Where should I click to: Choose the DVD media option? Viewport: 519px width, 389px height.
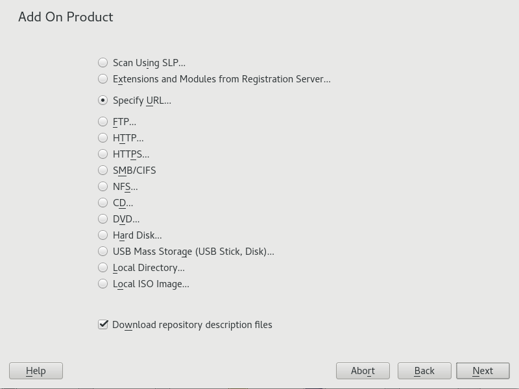pos(103,218)
